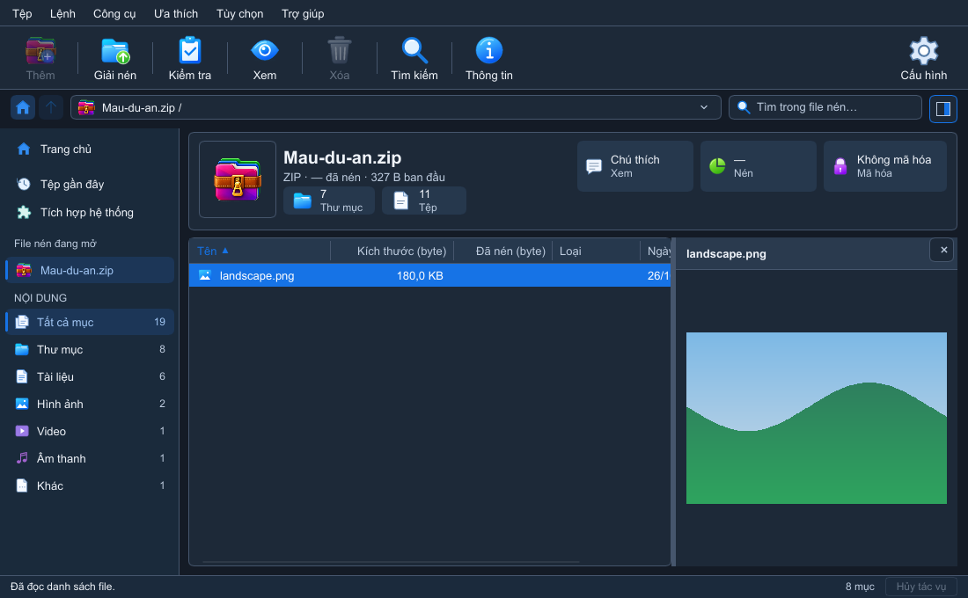Image resolution: width=968 pixels, height=598 pixels.
Task: Click the Chú thích Xem card
Action: [635, 166]
